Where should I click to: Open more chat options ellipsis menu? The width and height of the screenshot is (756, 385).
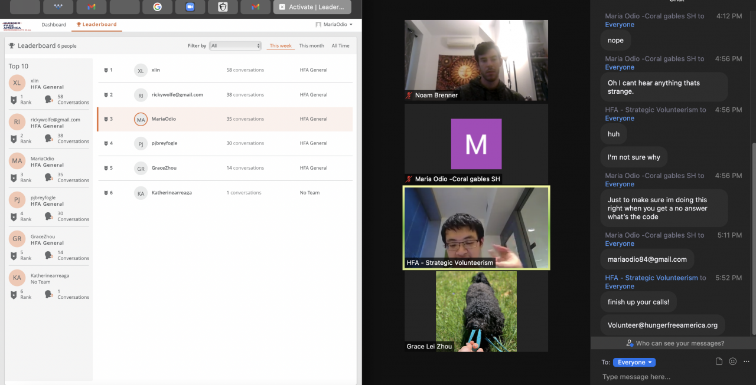747,361
